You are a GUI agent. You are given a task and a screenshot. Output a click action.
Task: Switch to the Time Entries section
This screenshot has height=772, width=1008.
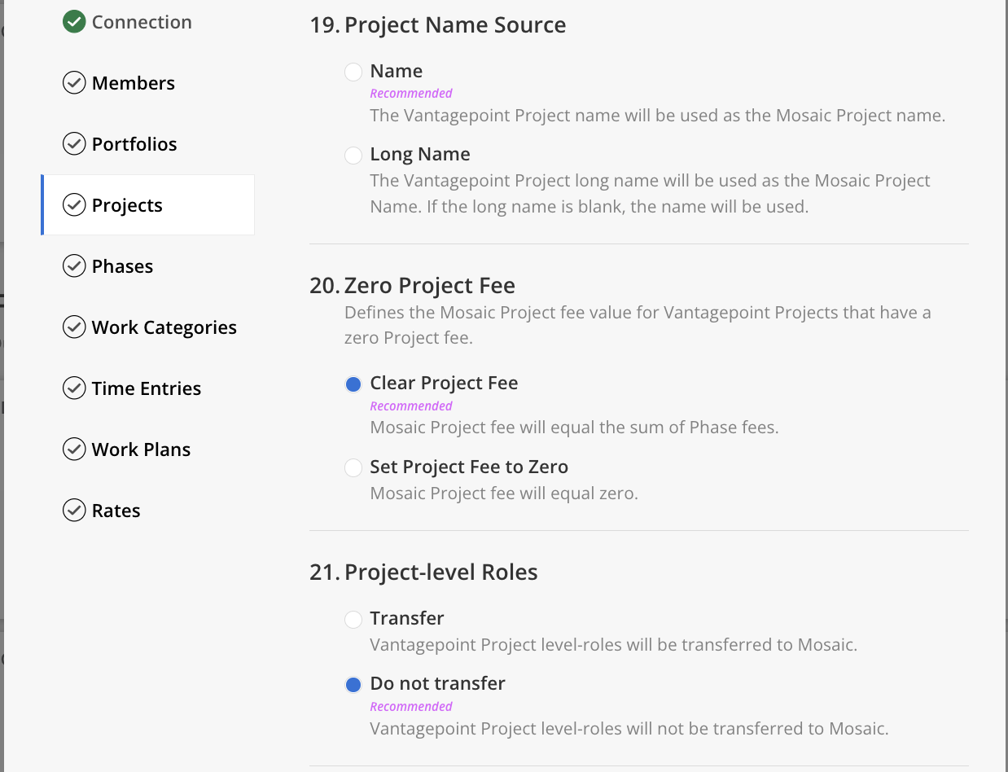(147, 388)
